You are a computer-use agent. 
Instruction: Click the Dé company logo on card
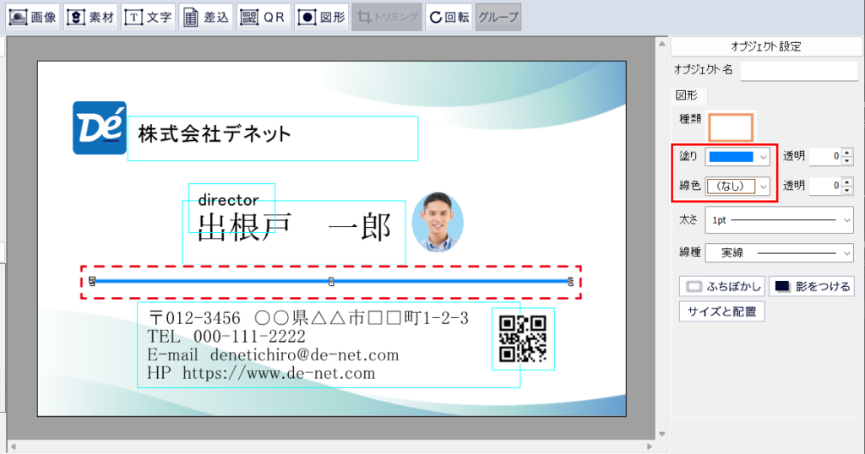pos(100,127)
